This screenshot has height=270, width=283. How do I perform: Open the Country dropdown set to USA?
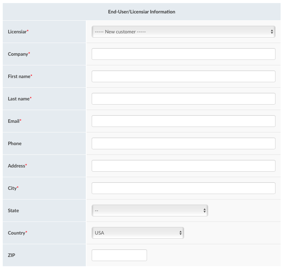(138, 233)
